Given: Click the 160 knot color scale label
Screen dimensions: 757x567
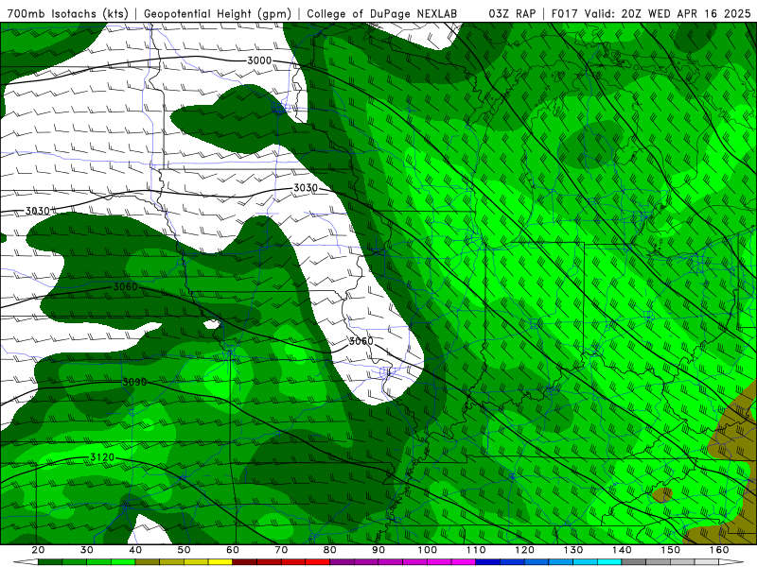Looking at the screenshot, I should 719,550.
